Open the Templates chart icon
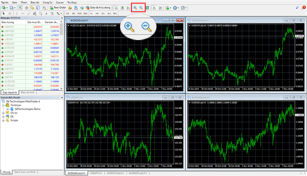307x176 pixels. [183, 8]
